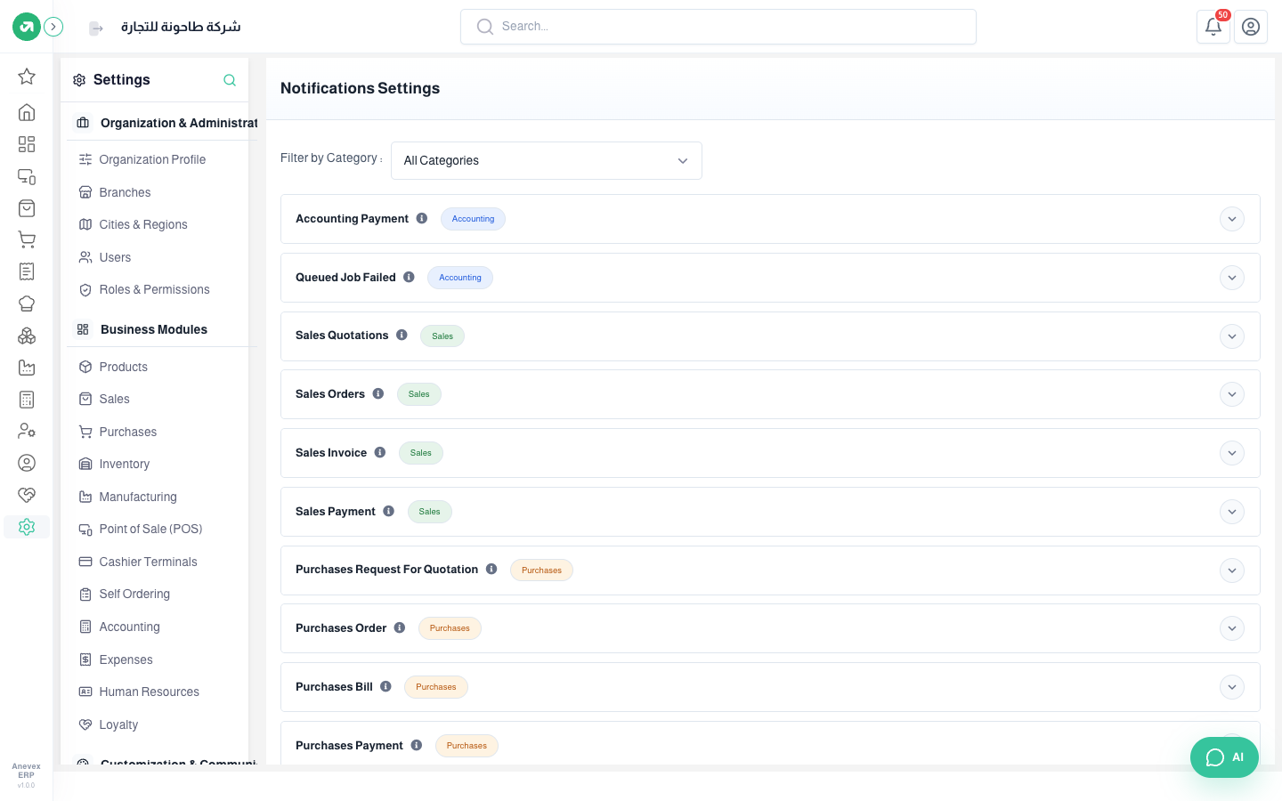Click info icon beside Purchases Request For Quotation
1282x801 pixels.
coord(491,569)
